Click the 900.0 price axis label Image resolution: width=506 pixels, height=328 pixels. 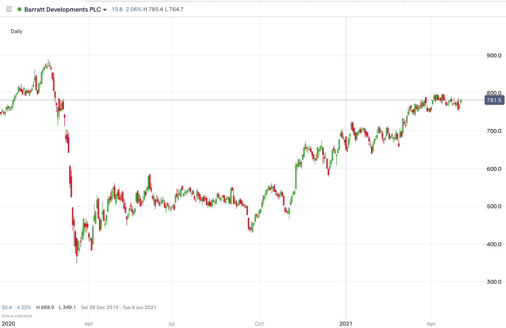tap(493, 55)
